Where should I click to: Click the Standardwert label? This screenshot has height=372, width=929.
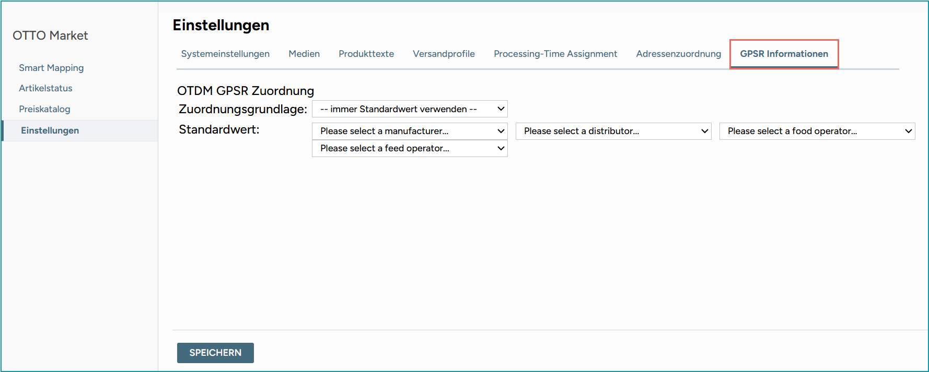tap(219, 129)
